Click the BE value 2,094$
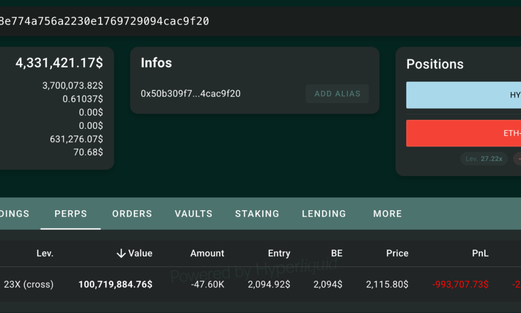521x313 pixels. pos(328,284)
